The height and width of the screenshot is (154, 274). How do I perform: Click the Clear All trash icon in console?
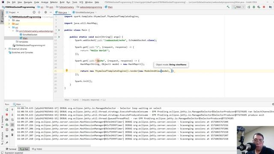click(x=12, y=135)
